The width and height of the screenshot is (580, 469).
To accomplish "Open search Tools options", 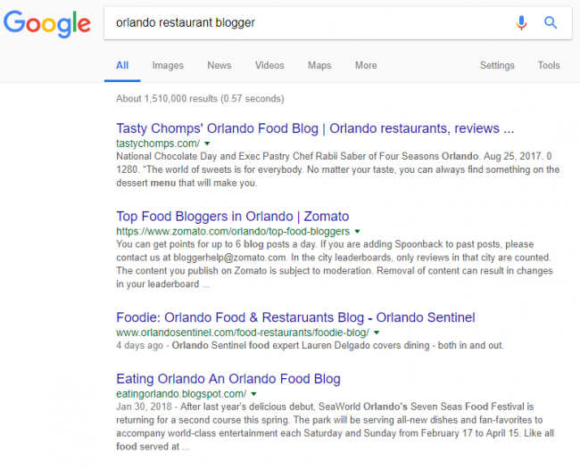I will coord(549,65).
